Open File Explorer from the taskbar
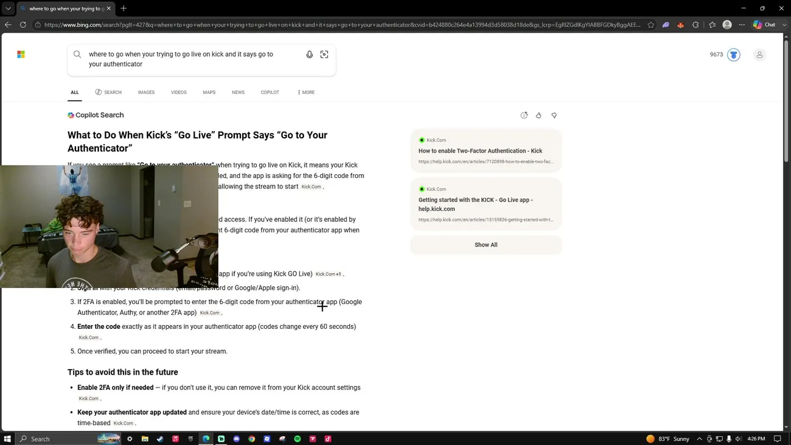Screen dimensions: 791x445 [x=145, y=439]
